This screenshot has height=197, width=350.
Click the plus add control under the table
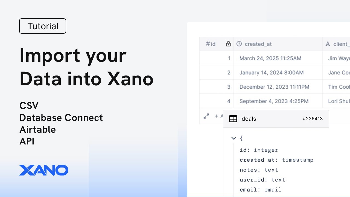216,116
